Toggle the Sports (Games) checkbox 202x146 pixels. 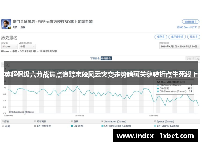[x=155, y=121]
